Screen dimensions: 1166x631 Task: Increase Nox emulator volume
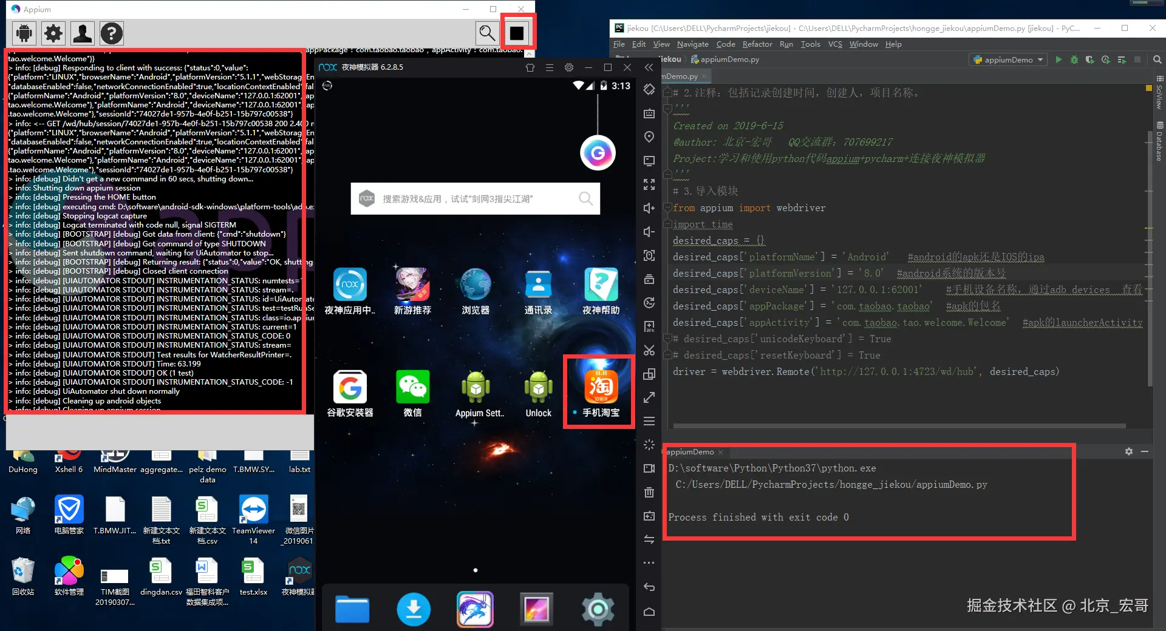649,208
